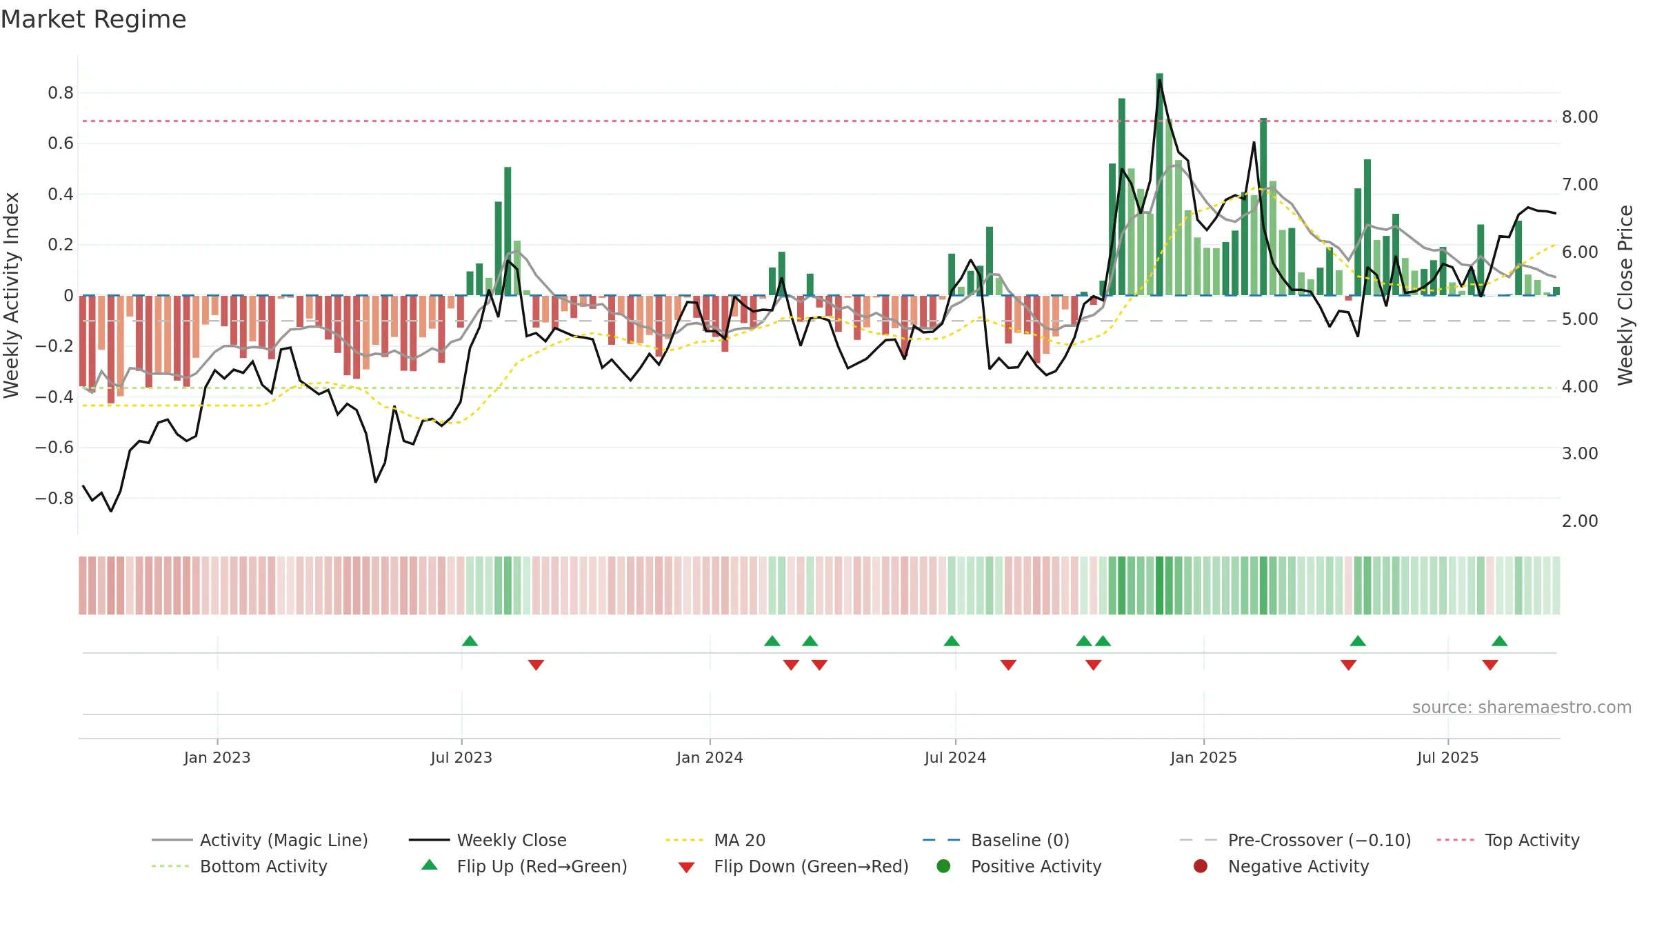
Task: Click the Jul 2025 x-axis label
Action: point(1448,757)
